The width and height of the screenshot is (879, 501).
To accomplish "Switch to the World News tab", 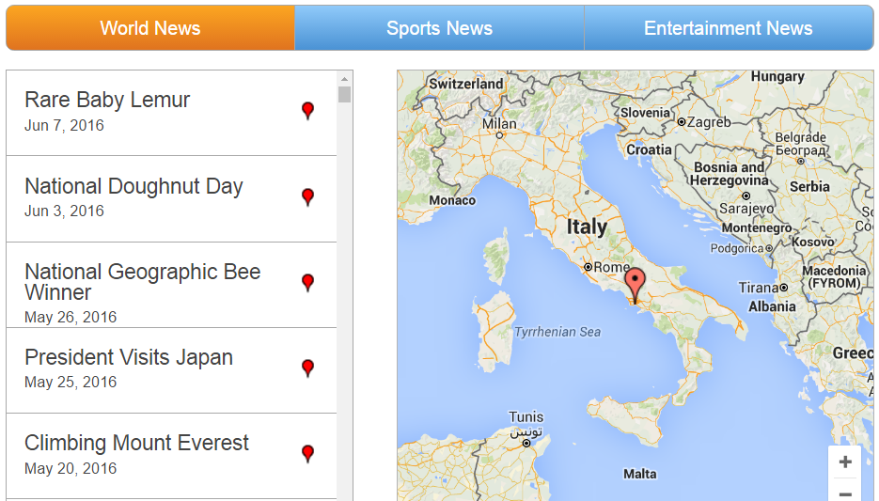I will click(150, 28).
